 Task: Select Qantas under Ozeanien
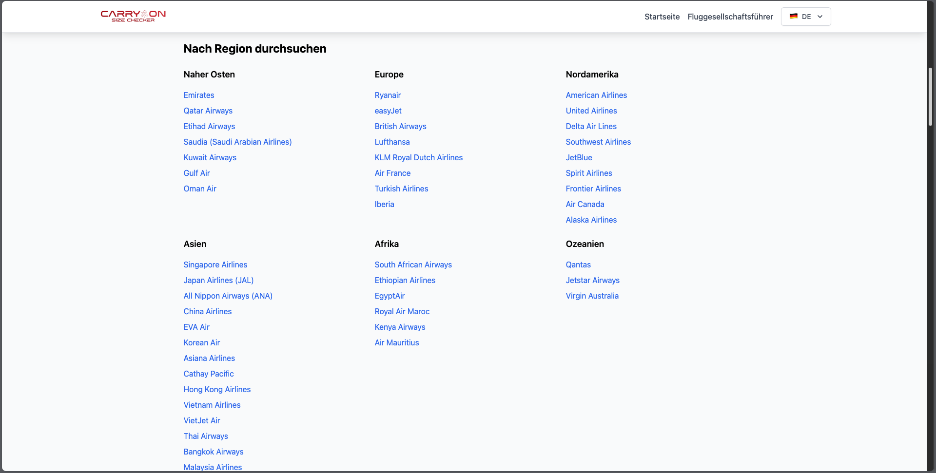pos(578,265)
